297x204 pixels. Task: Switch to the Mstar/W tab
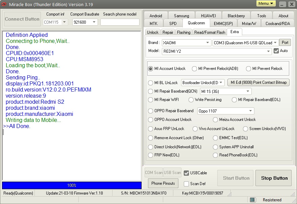point(249,24)
